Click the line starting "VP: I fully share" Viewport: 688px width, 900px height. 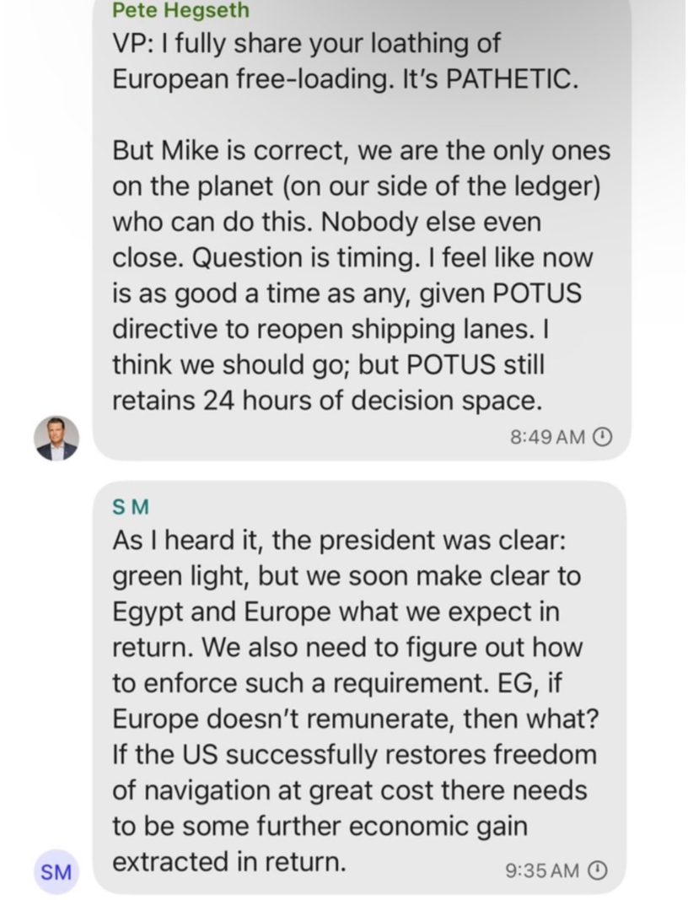pyautogui.click(x=306, y=44)
